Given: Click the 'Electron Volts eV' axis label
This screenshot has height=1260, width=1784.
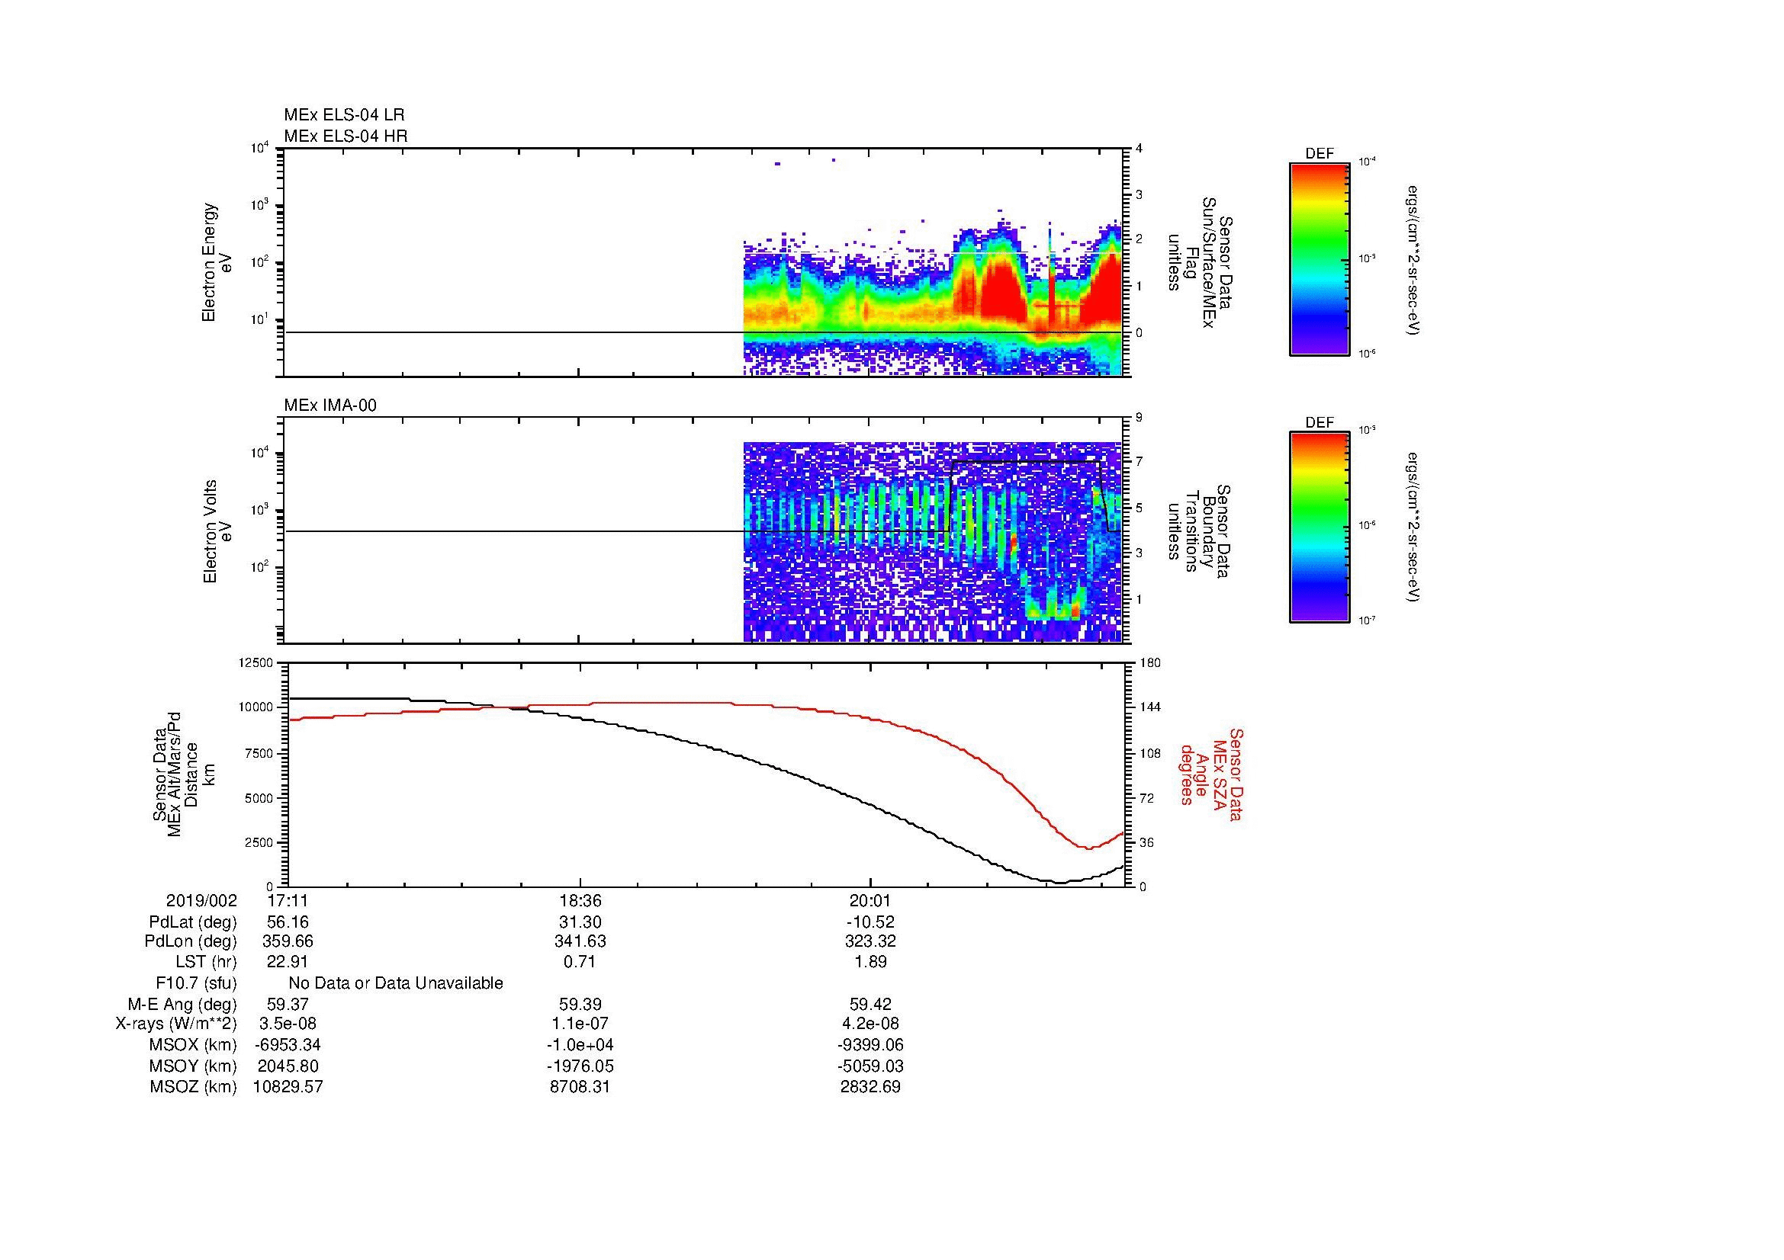Looking at the screenshot, I should pyautogui.click(x=217, y=531).
